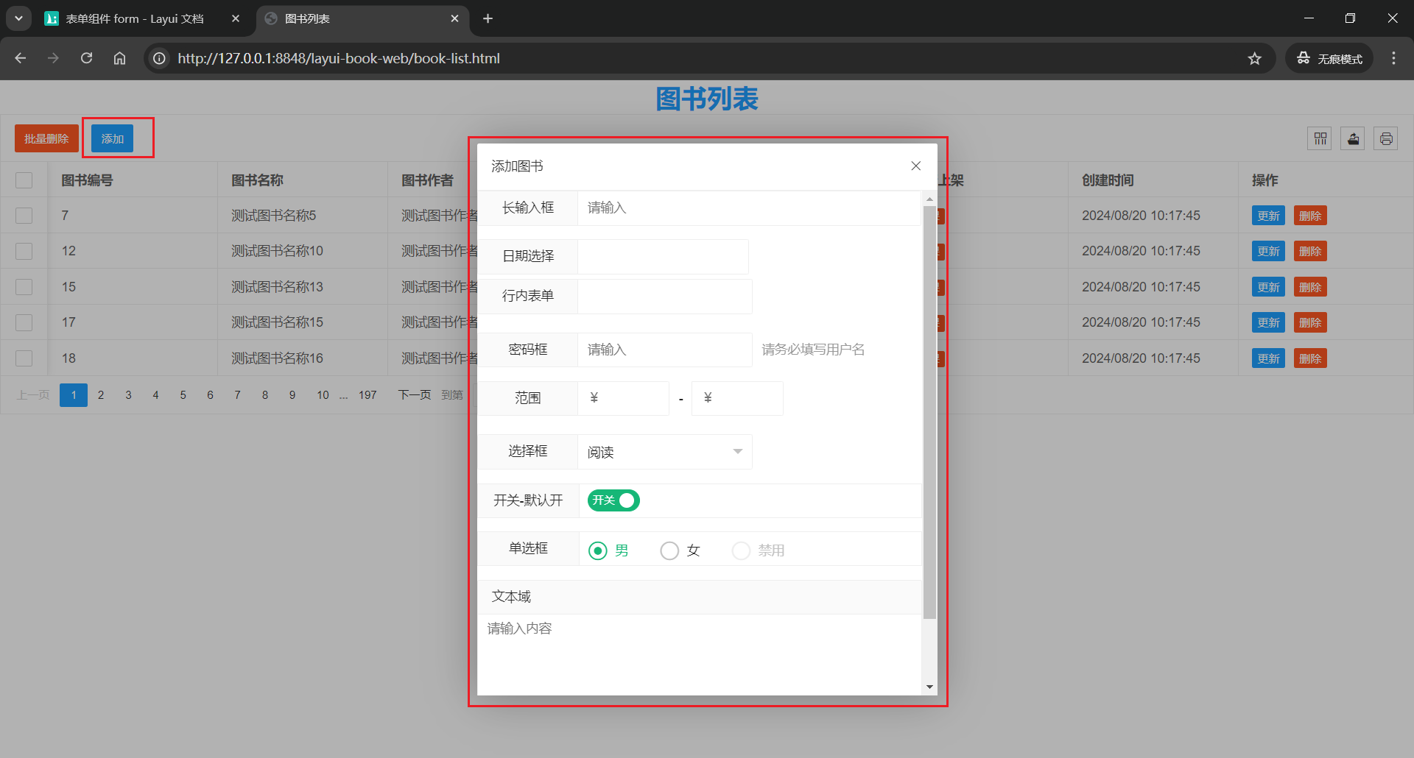The width and height of the screenshot is (1414, 758).
Task: Focus the 文本域 textarea
Action: point(700,655)
